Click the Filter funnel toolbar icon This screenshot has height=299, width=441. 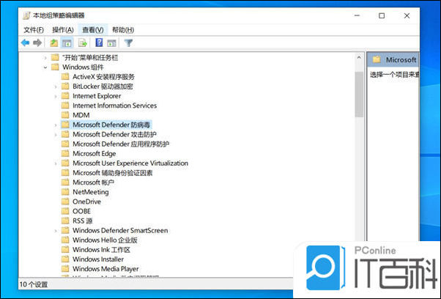[x=128, y=43]
